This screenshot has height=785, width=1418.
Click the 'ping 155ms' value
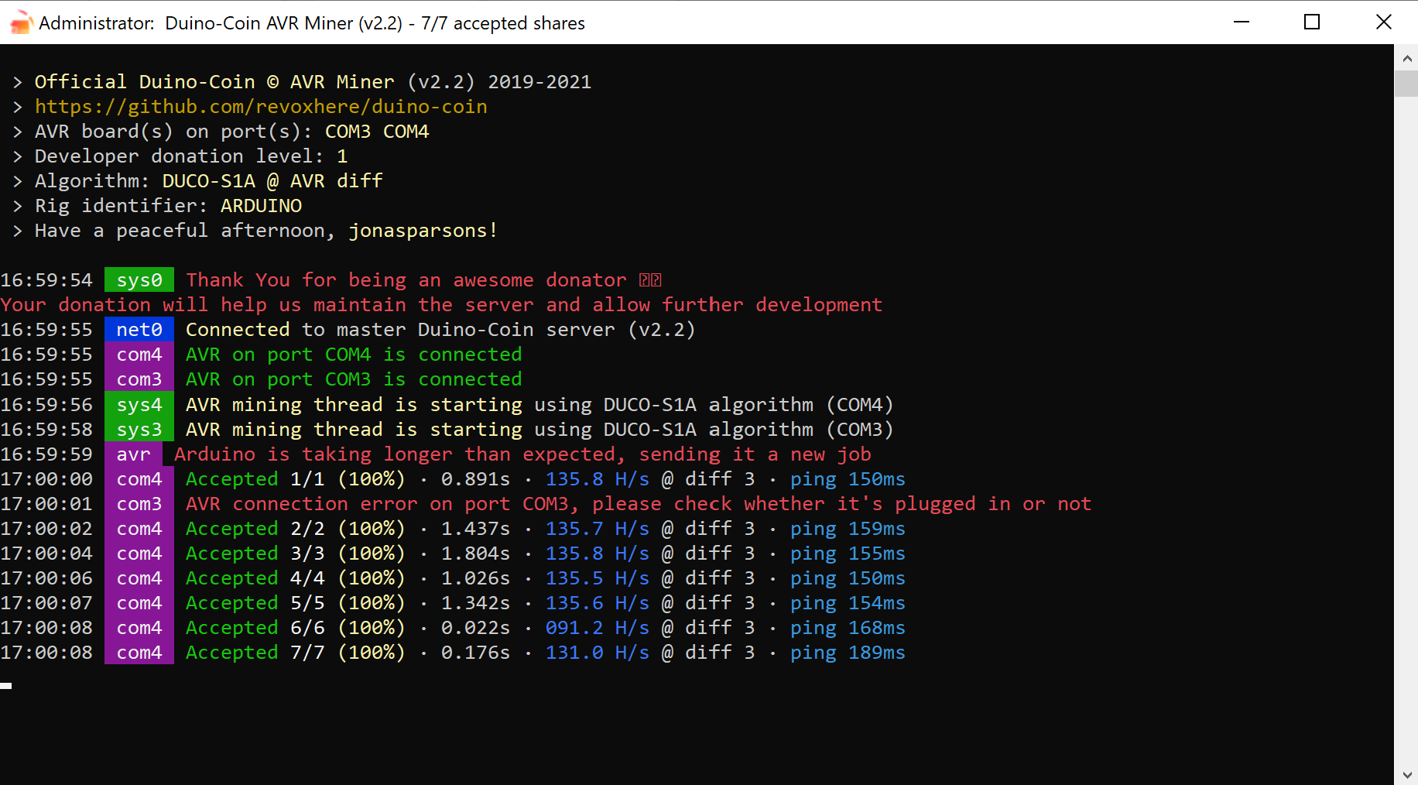848,554
